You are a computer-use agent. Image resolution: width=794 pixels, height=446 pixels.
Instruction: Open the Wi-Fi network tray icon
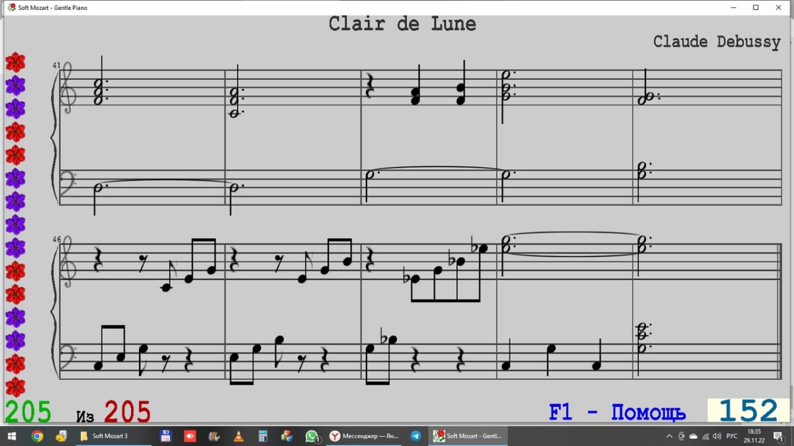705,436
